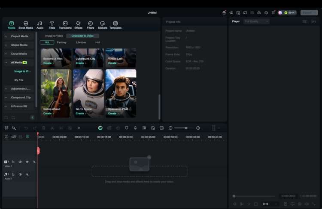322x209 pixels.
Task: Click the undo arrow in timeline toolbar
Action: coord(26,128)
